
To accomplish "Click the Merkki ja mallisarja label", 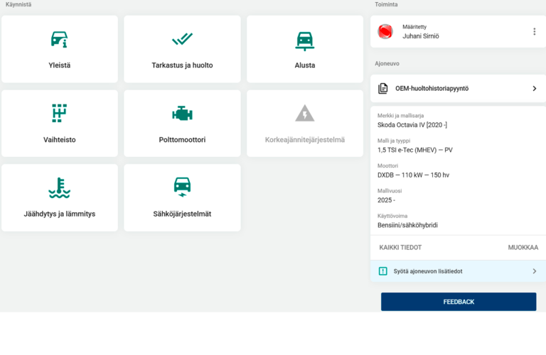I will pos(400,116).
